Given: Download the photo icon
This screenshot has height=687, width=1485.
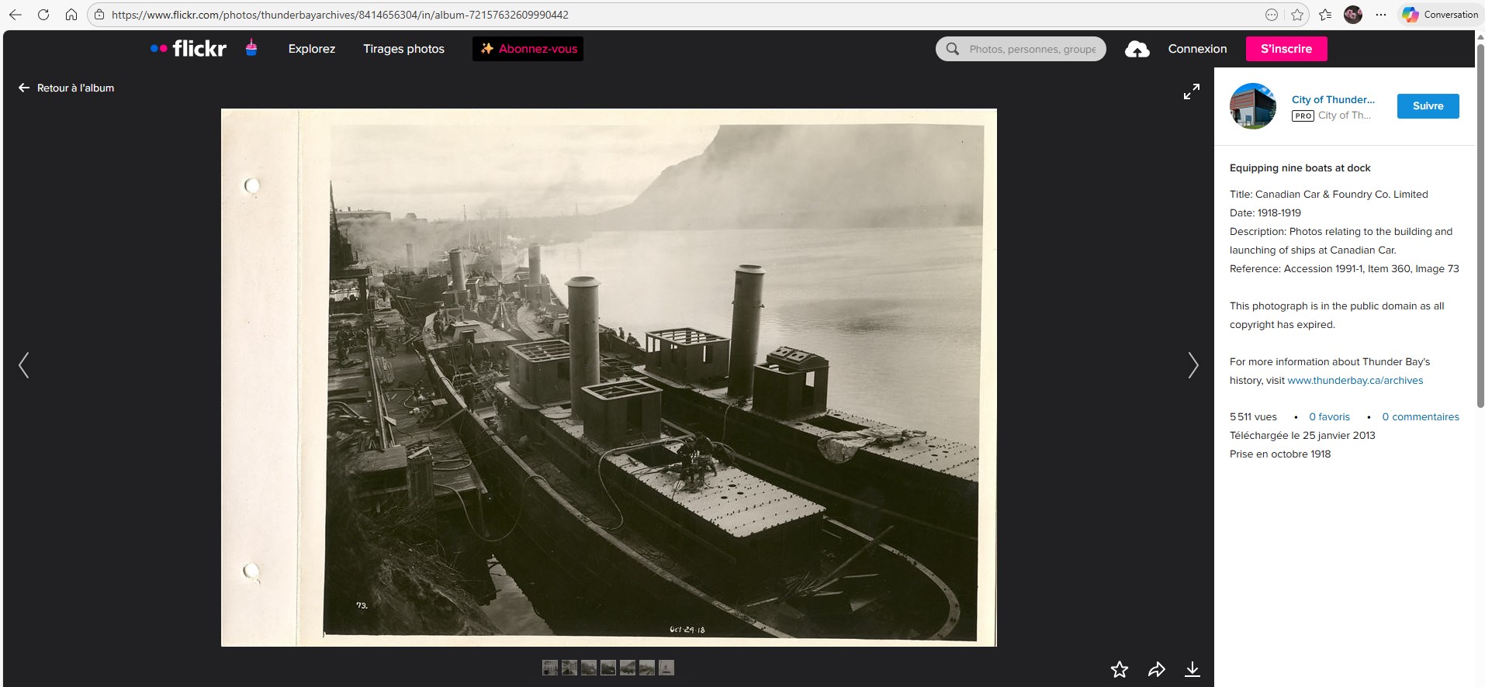Looking at the screenshot, I should (1192, 669).
